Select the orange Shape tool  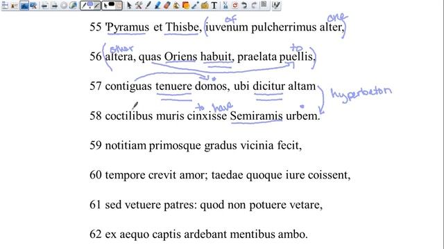[x=186, y=6]
